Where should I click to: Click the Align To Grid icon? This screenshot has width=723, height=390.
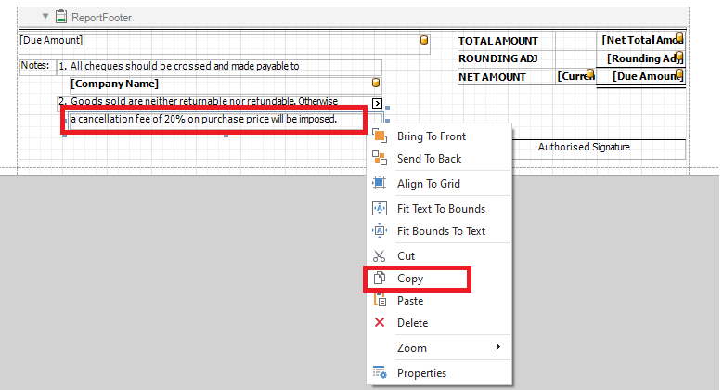[380, 183]
